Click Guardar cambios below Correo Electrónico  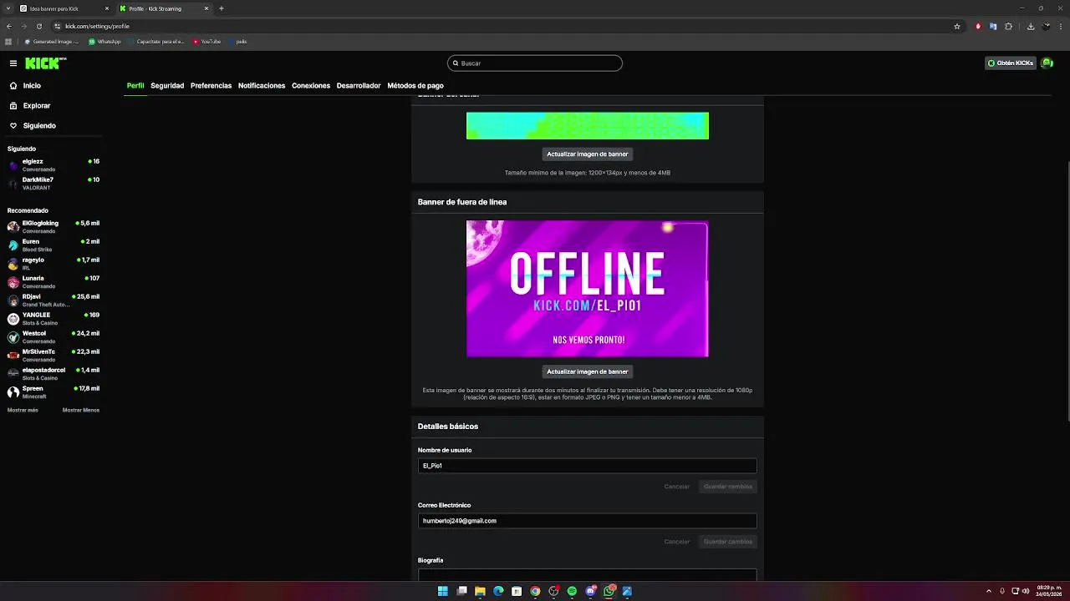pyautogui.click(x=728, y=542)
